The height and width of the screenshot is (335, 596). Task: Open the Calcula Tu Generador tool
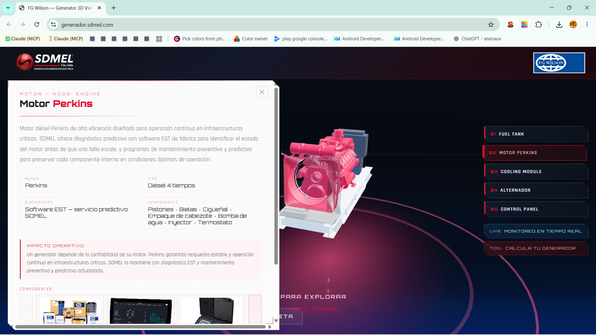536,248
